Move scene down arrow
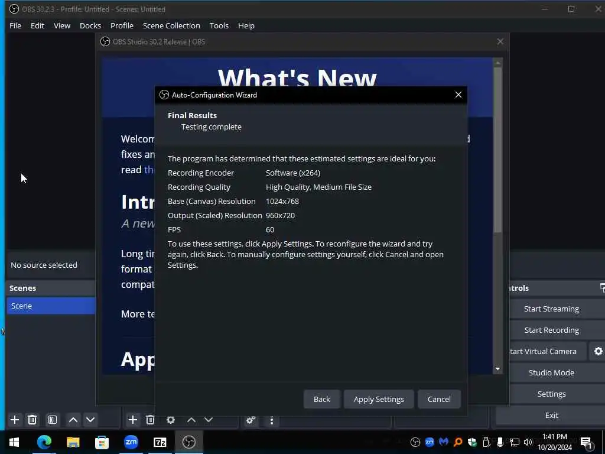The image size is (605, 454). (x=90, y=420)
